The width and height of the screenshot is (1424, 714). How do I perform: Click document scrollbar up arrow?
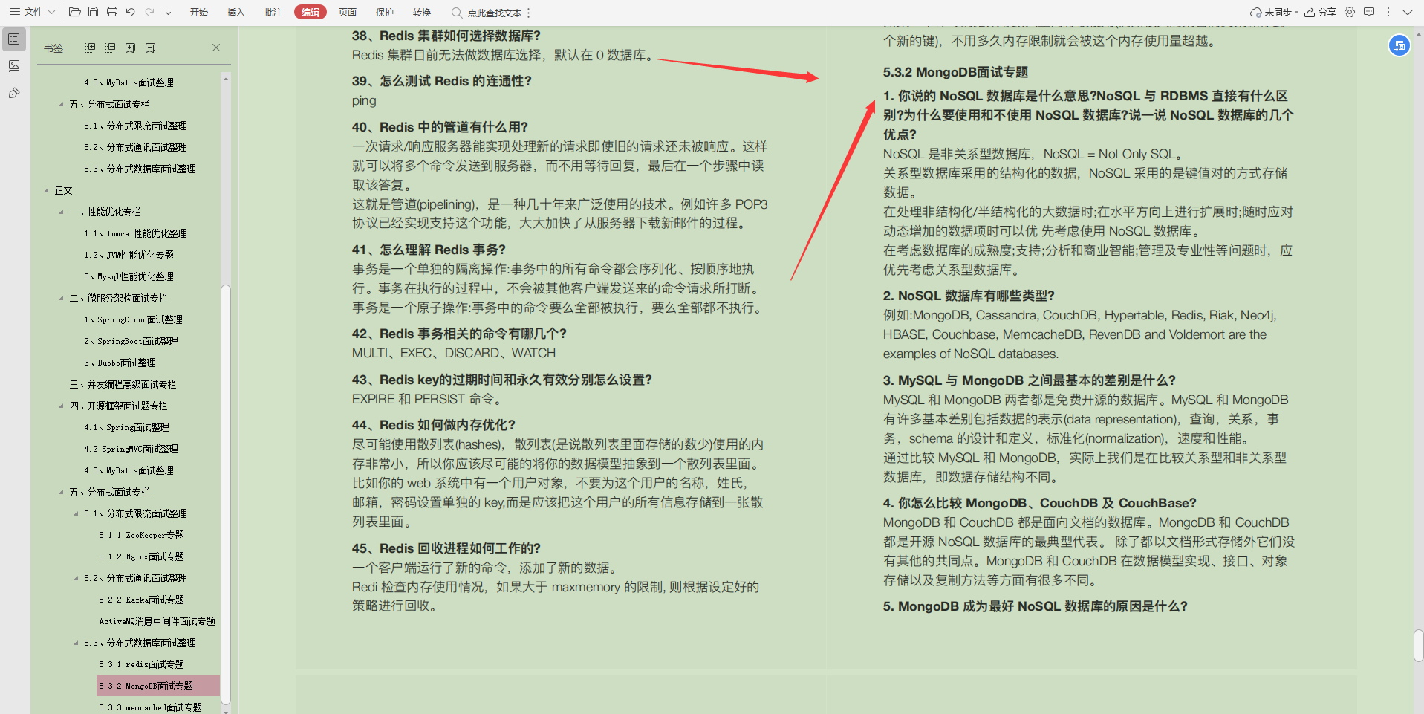(1418, 33)
